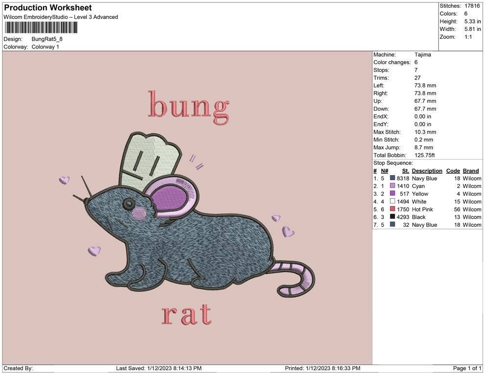Click the pink 'rat' lettering in the design

187,314
